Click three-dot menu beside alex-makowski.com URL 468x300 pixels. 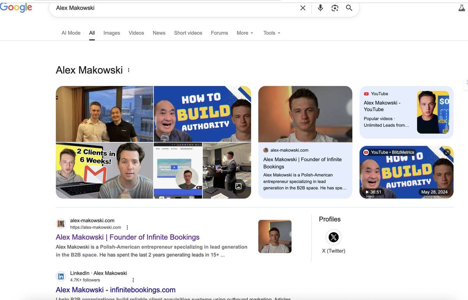click(127, 227)
